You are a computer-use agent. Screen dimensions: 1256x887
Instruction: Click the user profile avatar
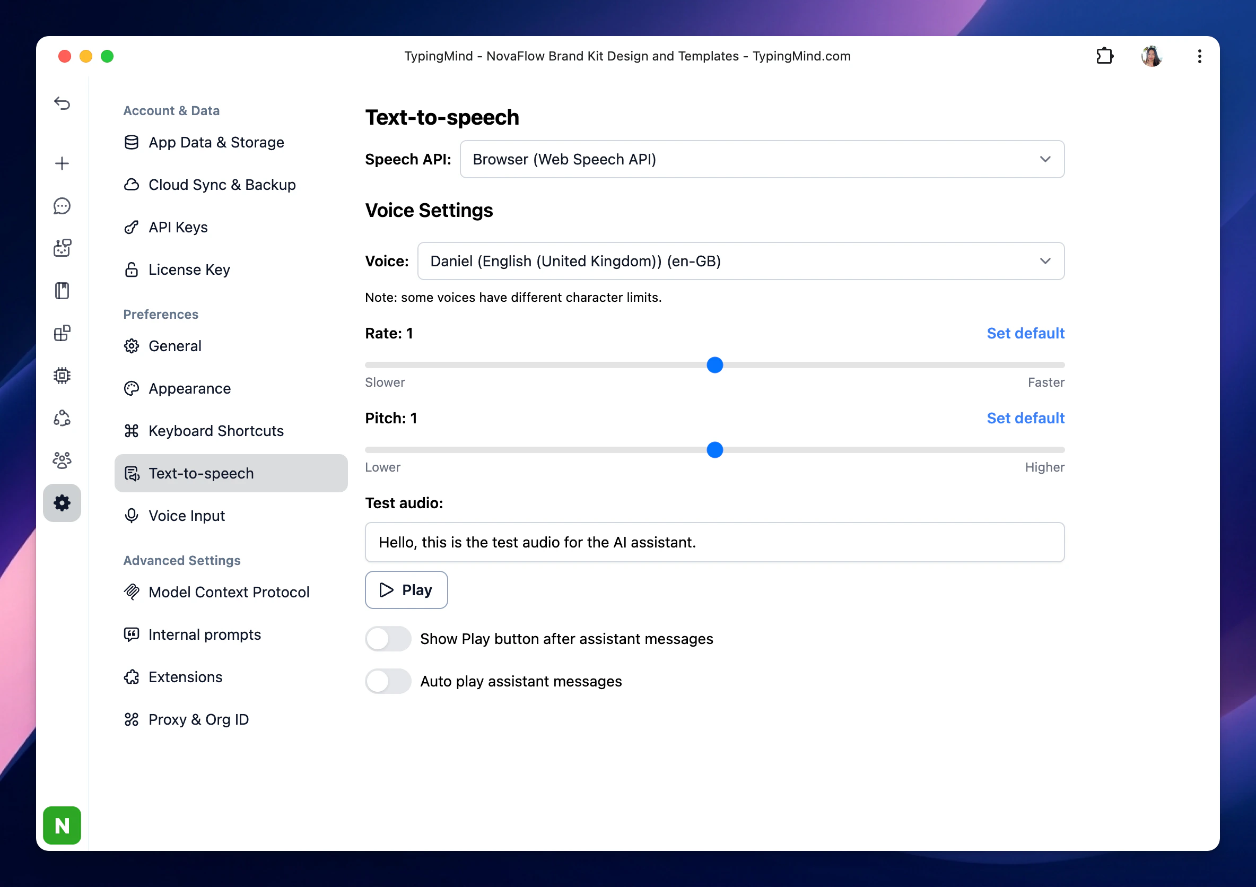(1152, 56)
